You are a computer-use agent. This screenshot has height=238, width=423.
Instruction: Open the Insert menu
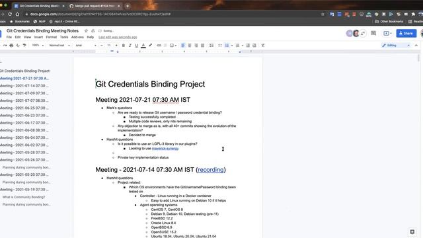click(x=38, y=37)
